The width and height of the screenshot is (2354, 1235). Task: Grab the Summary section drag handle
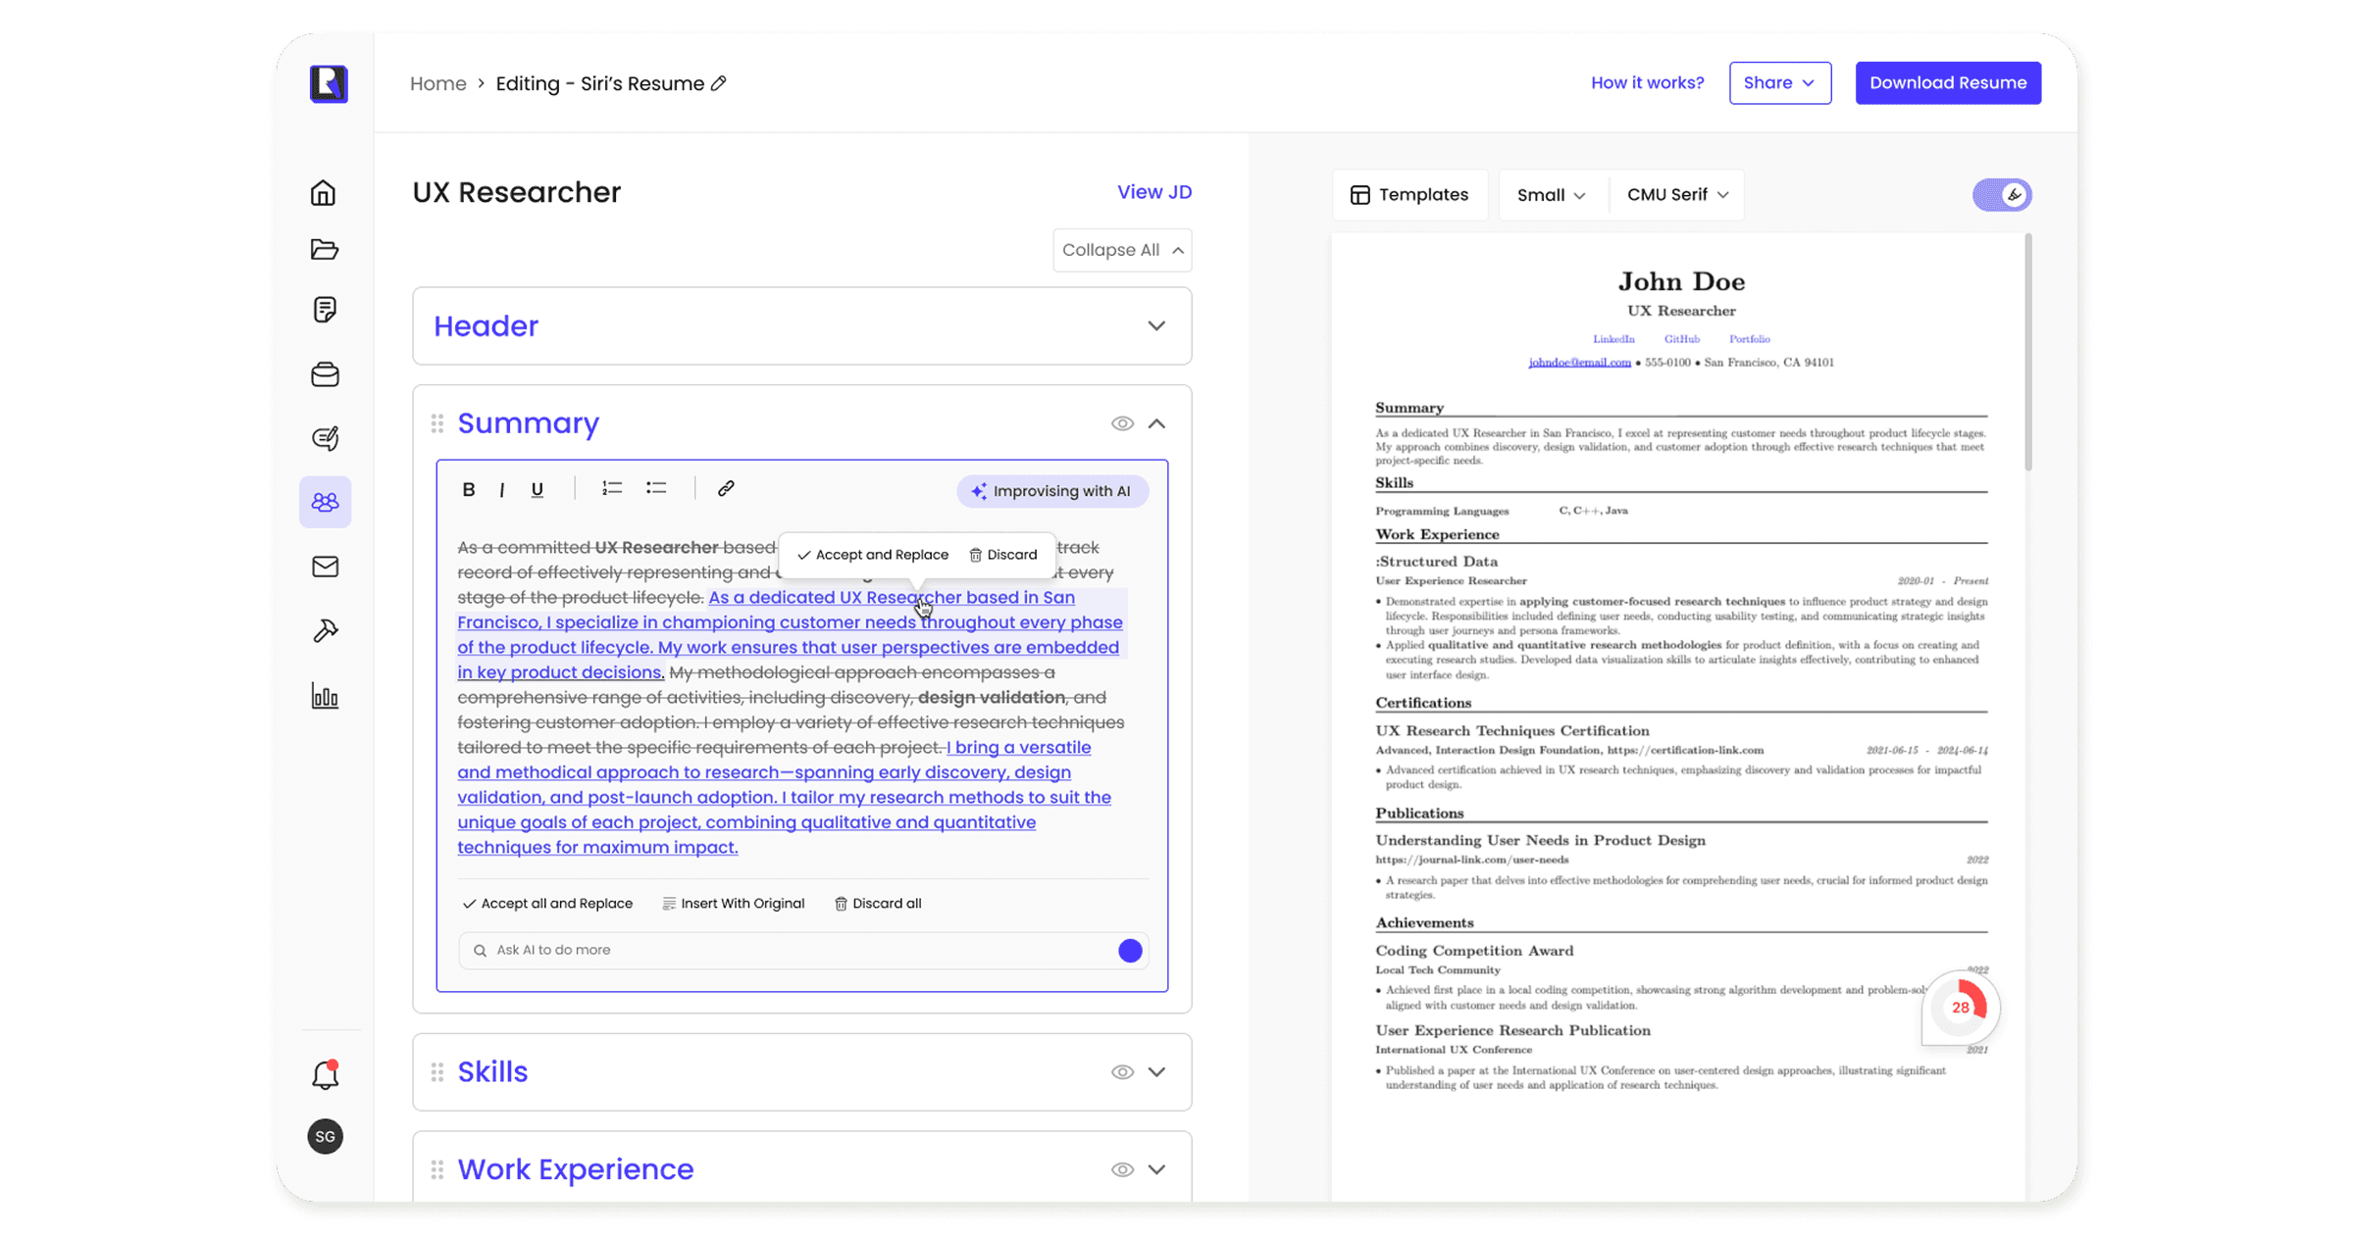tap(437, 423)
